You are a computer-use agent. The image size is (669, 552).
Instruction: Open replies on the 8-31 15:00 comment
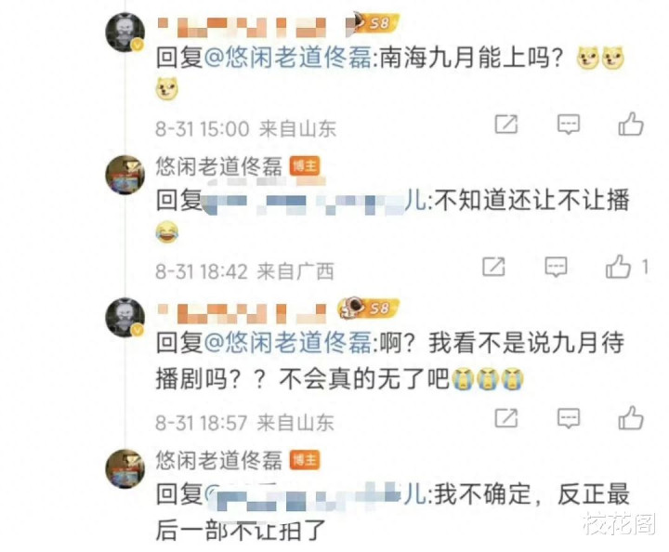[x=569, y=125]
